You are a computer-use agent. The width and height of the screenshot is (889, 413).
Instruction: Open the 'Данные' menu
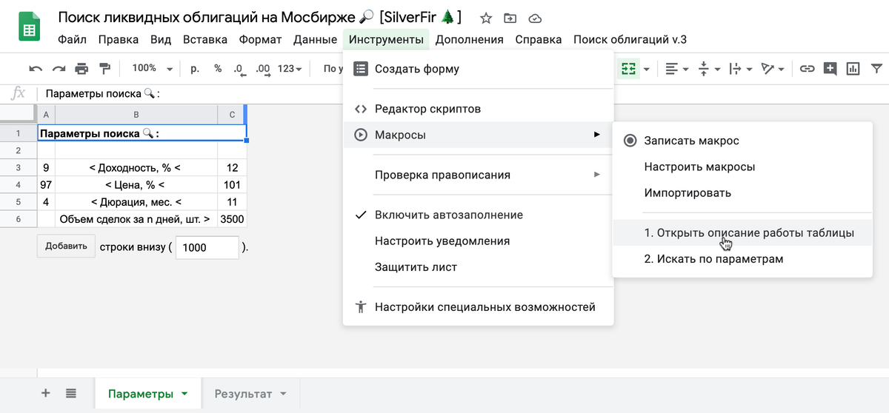coord(315,39)
